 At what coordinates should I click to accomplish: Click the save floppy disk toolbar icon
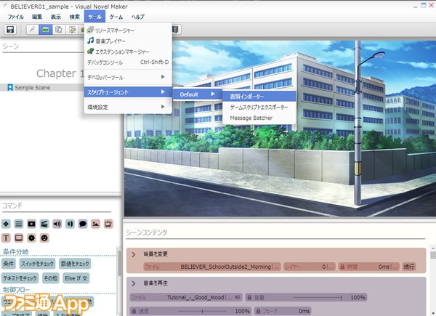point(10,30)
